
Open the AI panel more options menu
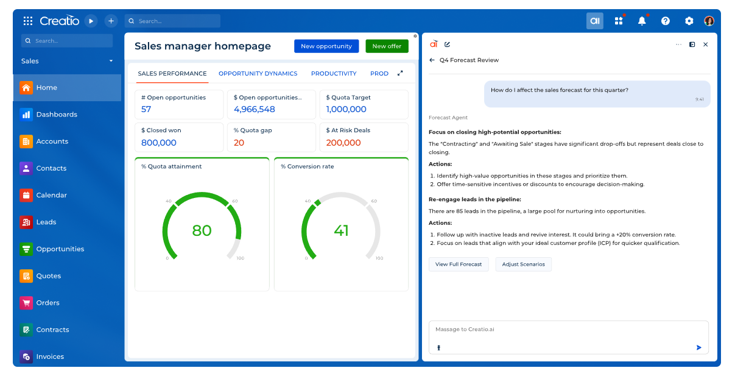click(x=678, y=44)
